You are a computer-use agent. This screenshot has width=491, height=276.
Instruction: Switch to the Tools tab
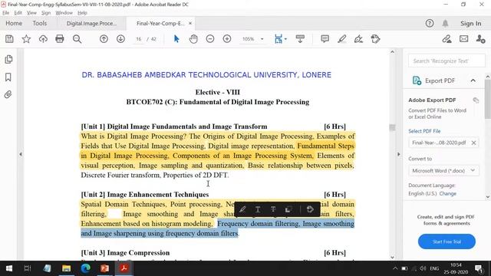coord(39,23)
